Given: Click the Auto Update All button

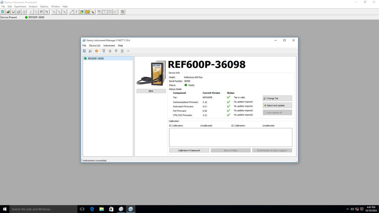Looking at the screenshot, I should [277, 112].
